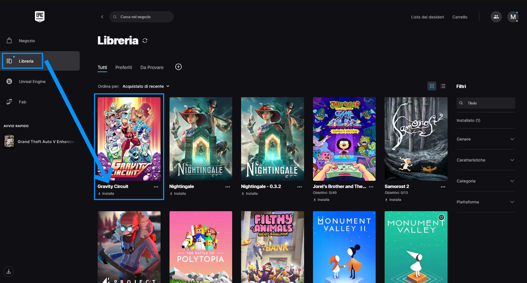Click the Titolo filter search field

point(488,103)
